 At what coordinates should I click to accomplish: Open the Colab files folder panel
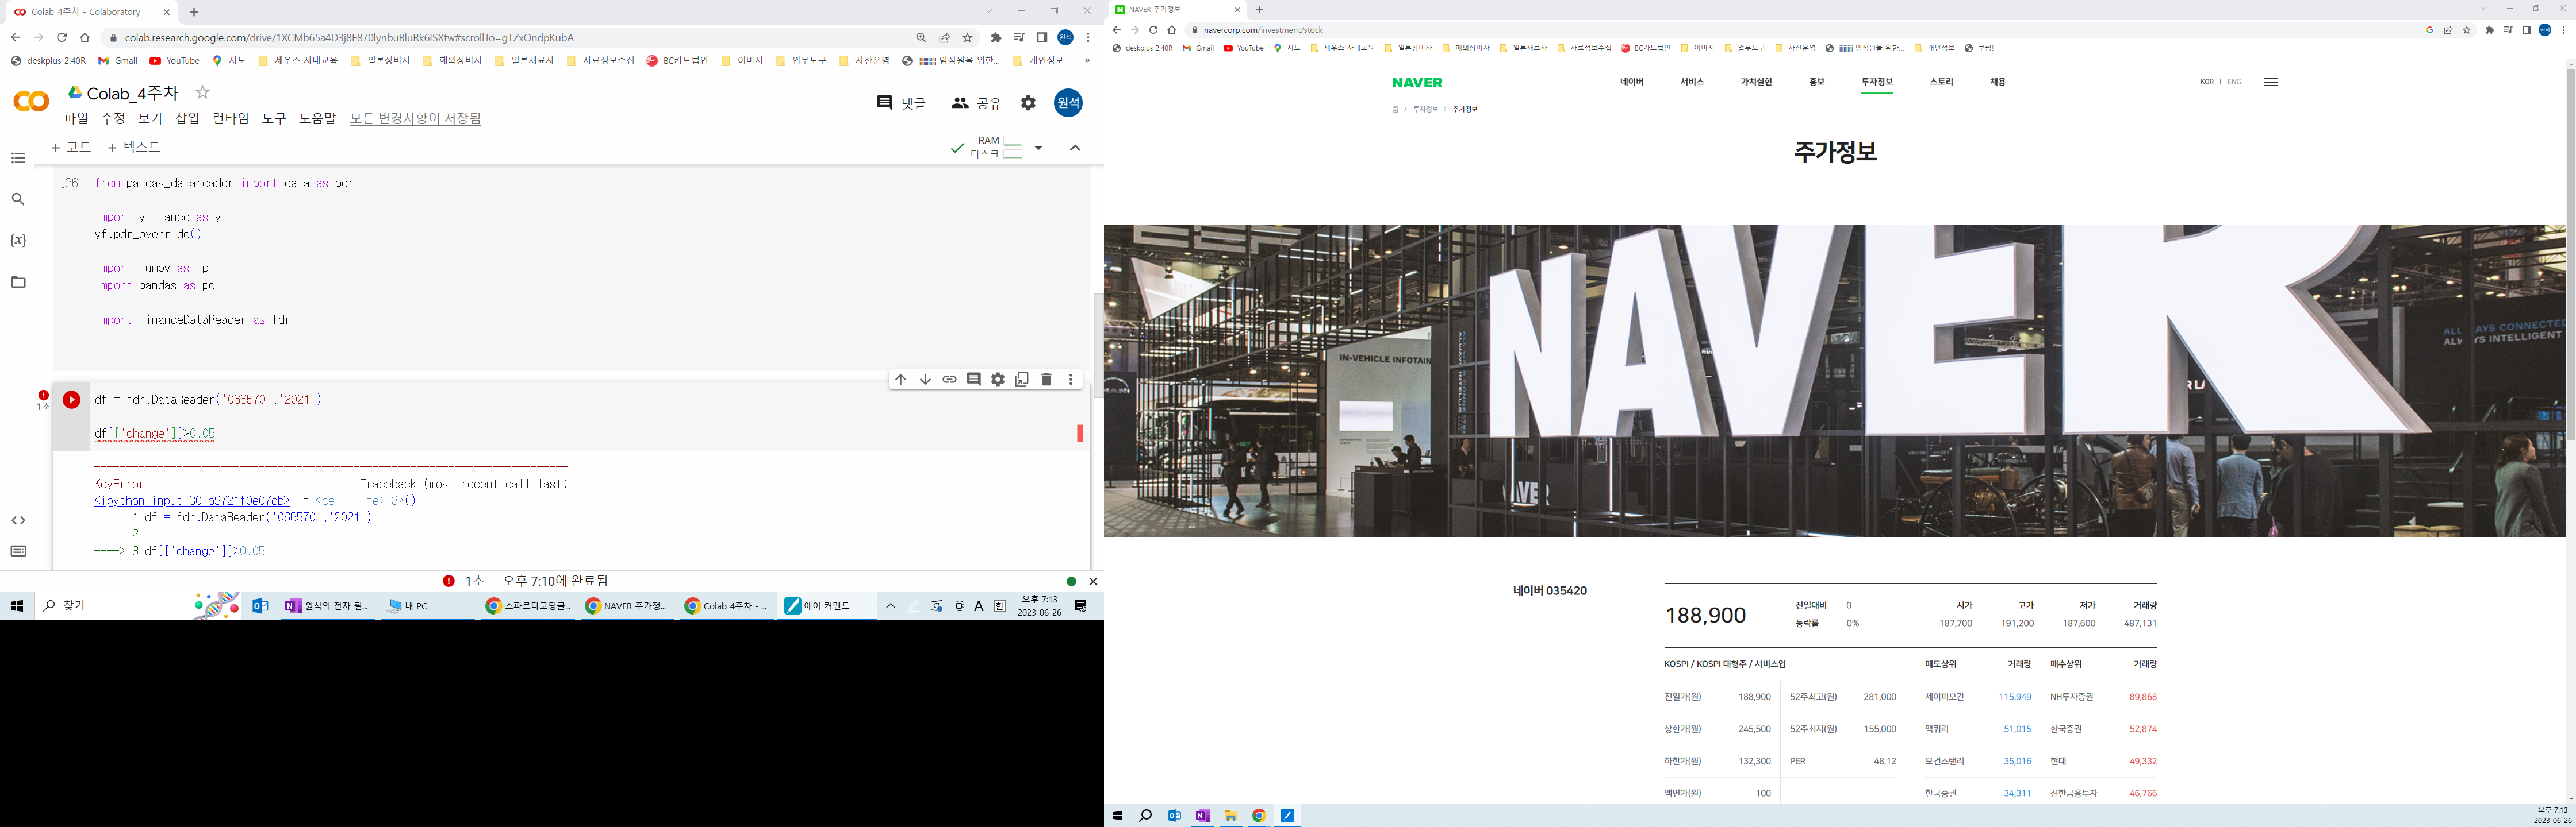18,283
